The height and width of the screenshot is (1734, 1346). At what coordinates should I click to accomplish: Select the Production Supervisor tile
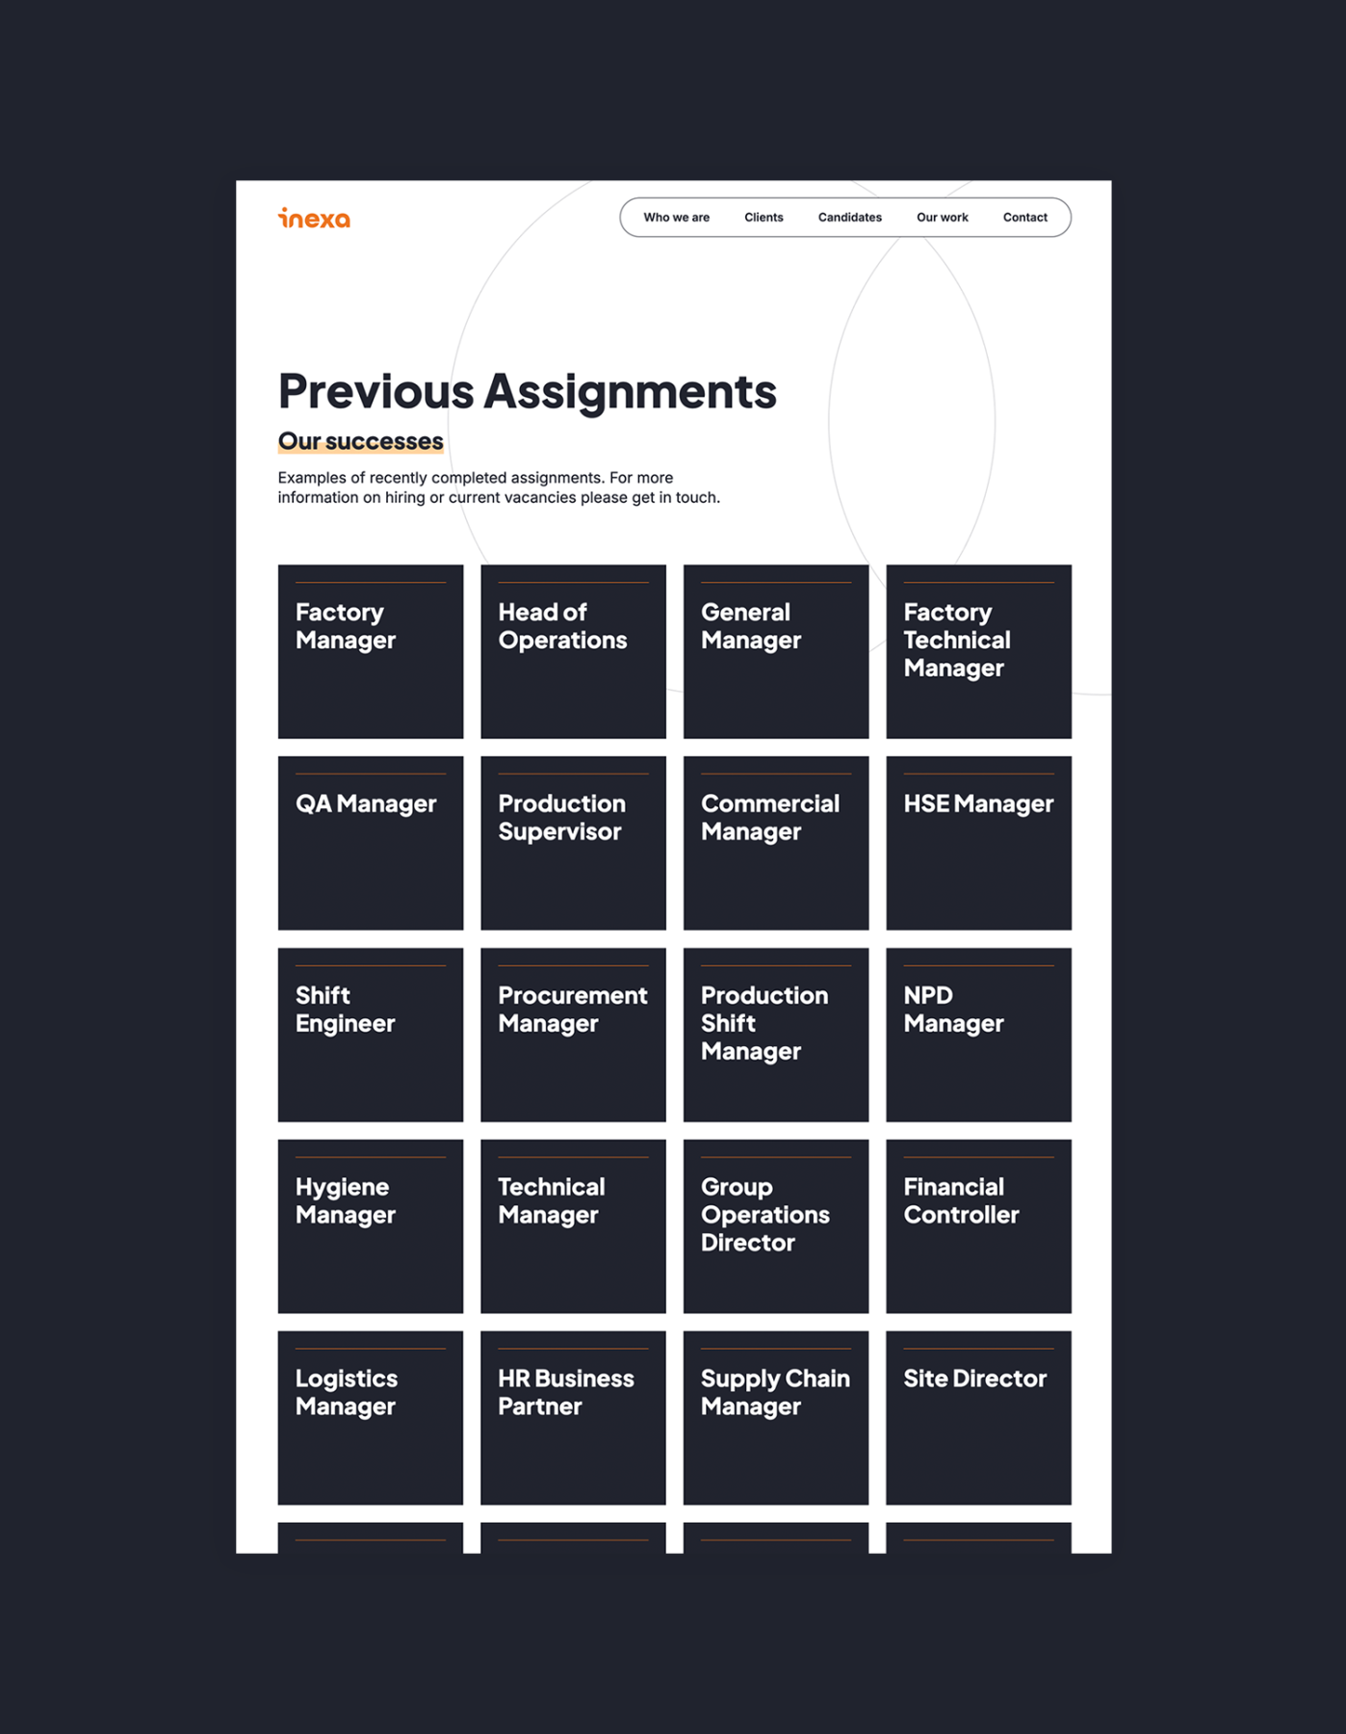click(x=573, y=843)
